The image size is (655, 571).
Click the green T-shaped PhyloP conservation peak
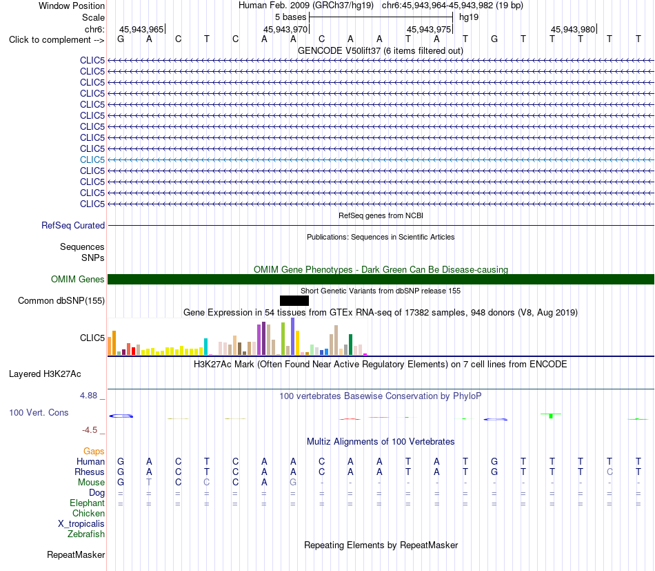tap(551, 416)
